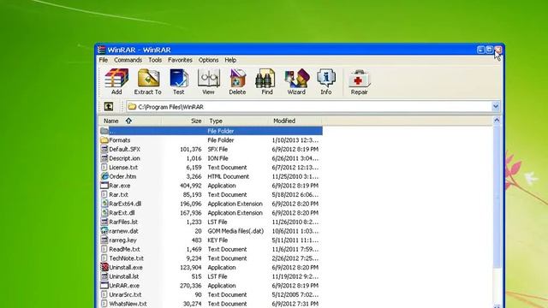This screenshot has height=308, width=548.
Task: Select the ReadMe.txt file
Action: (x=124, y=249)
